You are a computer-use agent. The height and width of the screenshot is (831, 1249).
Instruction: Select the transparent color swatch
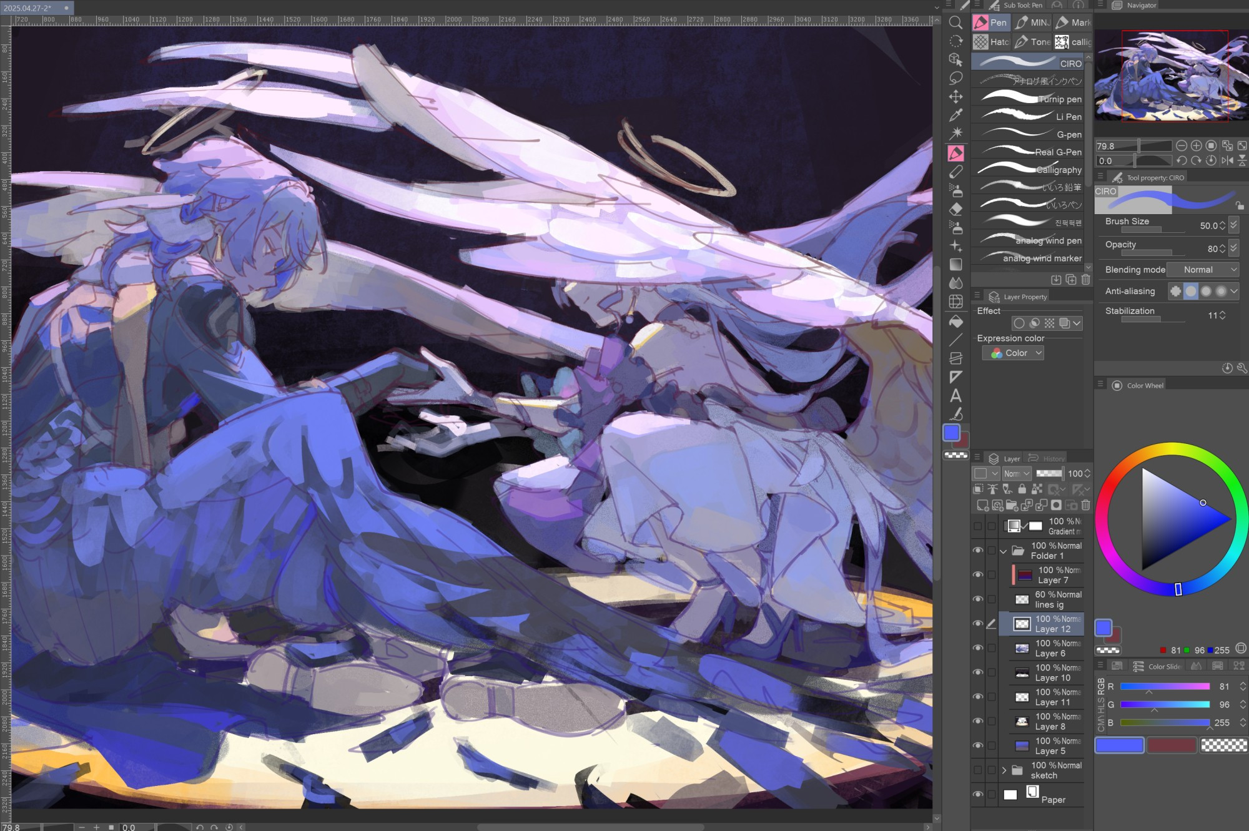pyautogui.click(x=1224, y=745)
